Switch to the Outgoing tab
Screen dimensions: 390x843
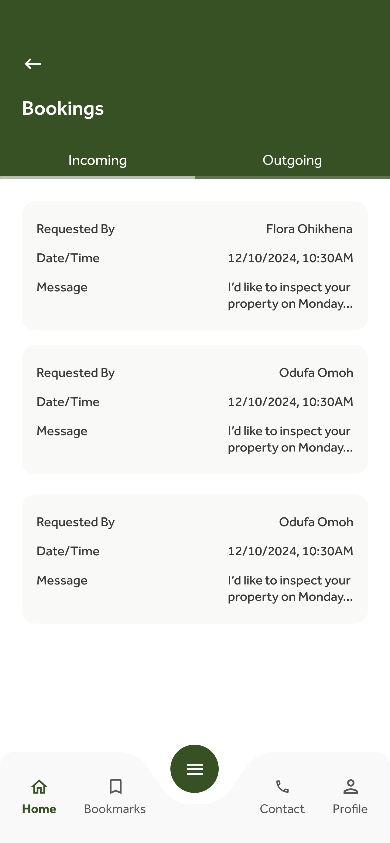(292, 160)
